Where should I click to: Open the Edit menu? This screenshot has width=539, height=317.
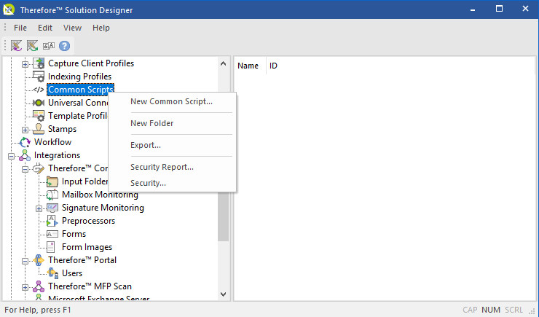[x=45, y=28]
